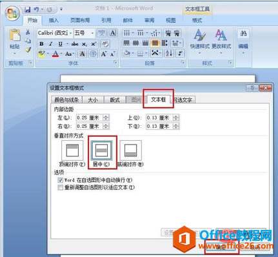Click the Highlight color marker swatch
The image size is (278, 257).
click(x=41, y=54)
